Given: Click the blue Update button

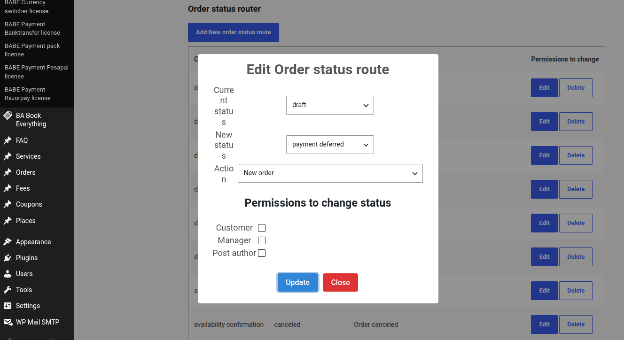Looking at the screenshot, I should tap(298, 283).
